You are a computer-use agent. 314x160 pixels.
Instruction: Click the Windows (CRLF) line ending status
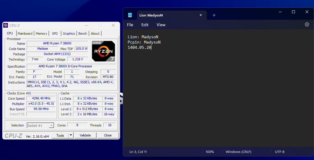(238, 152)
